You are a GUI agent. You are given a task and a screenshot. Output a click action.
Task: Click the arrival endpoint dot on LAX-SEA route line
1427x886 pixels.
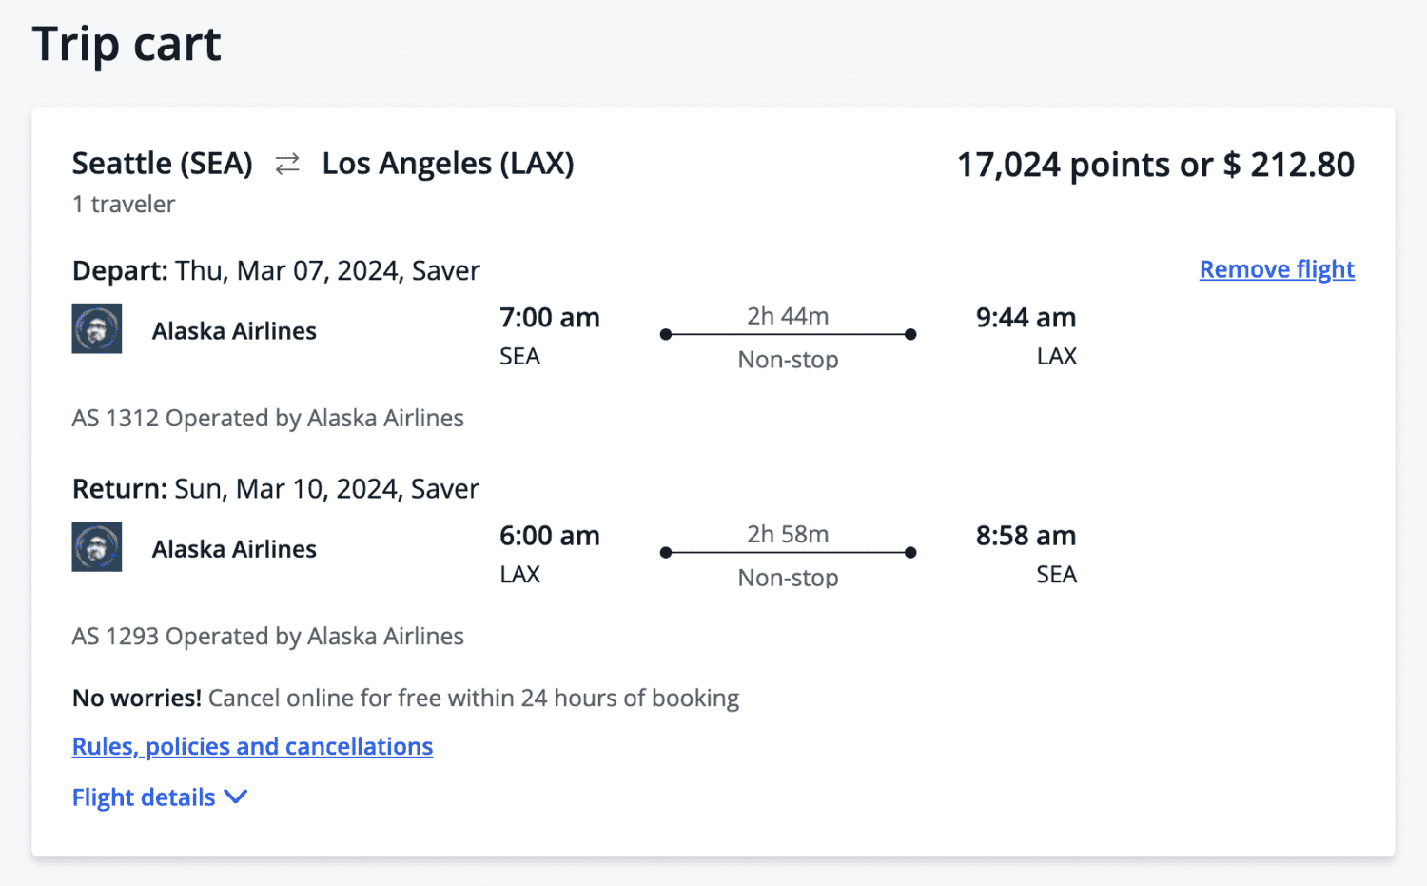click(x=910, y=552)
